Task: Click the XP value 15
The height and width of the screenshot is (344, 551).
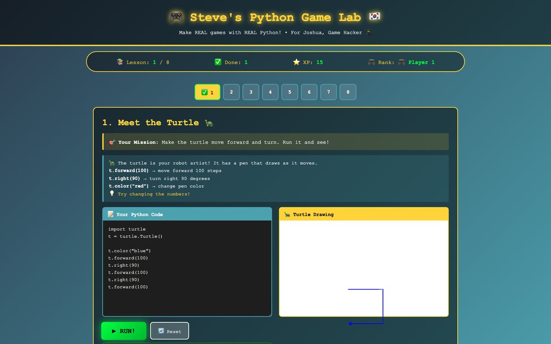Action: point(320,62)
